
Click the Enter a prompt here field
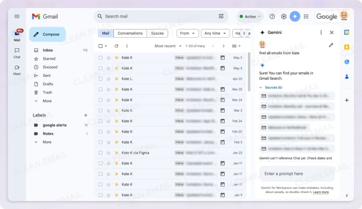click(297, 174)
